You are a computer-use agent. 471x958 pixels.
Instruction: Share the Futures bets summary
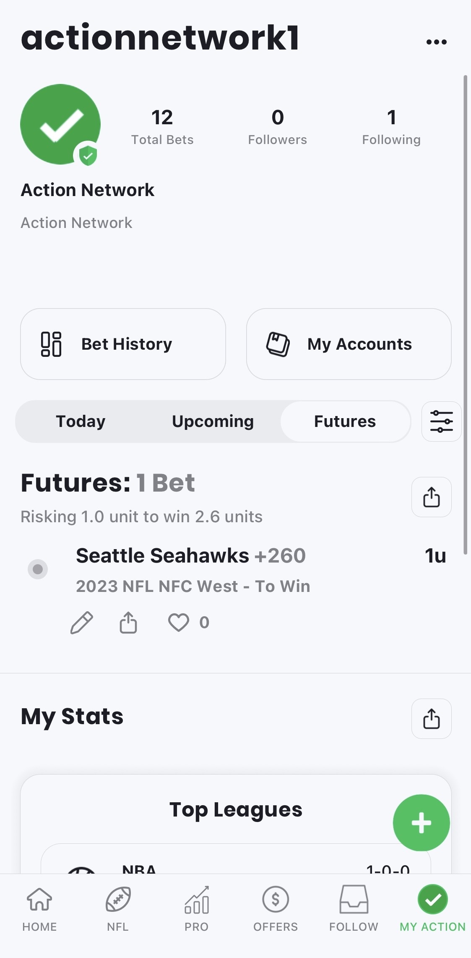point(431,497)
